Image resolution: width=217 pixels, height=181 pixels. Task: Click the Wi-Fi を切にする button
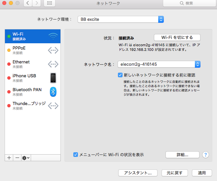click(177, 37)
